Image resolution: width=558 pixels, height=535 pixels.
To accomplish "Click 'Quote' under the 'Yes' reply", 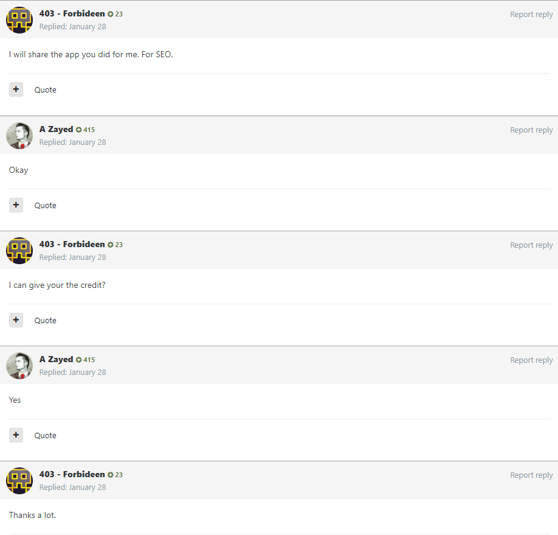I will [x=45, y=435].
